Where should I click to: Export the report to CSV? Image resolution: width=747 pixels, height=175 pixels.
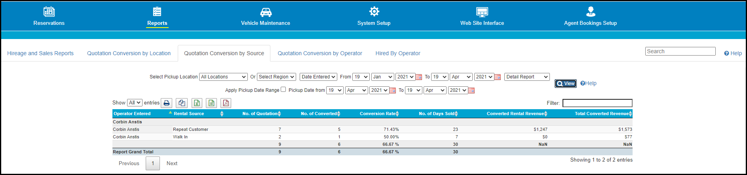pos(211,103)
